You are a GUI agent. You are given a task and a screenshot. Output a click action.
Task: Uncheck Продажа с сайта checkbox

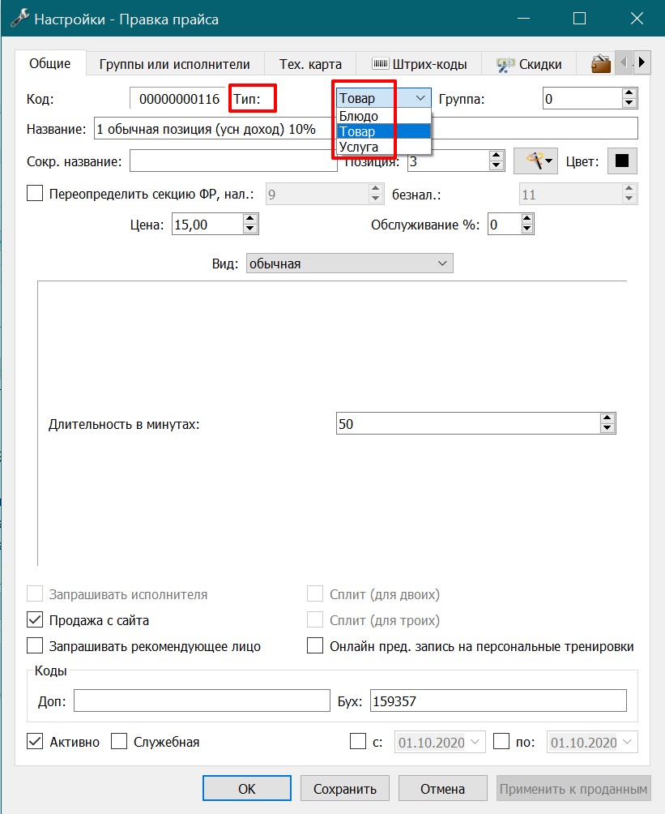[35, 620]
